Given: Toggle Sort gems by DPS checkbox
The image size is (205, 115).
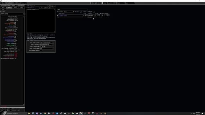Looking at the screenshot, I should coord(41,43).
